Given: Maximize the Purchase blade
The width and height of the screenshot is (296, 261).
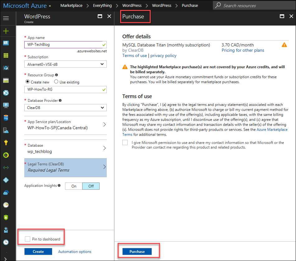Looking at the screenshot, I should click(282, 17).
